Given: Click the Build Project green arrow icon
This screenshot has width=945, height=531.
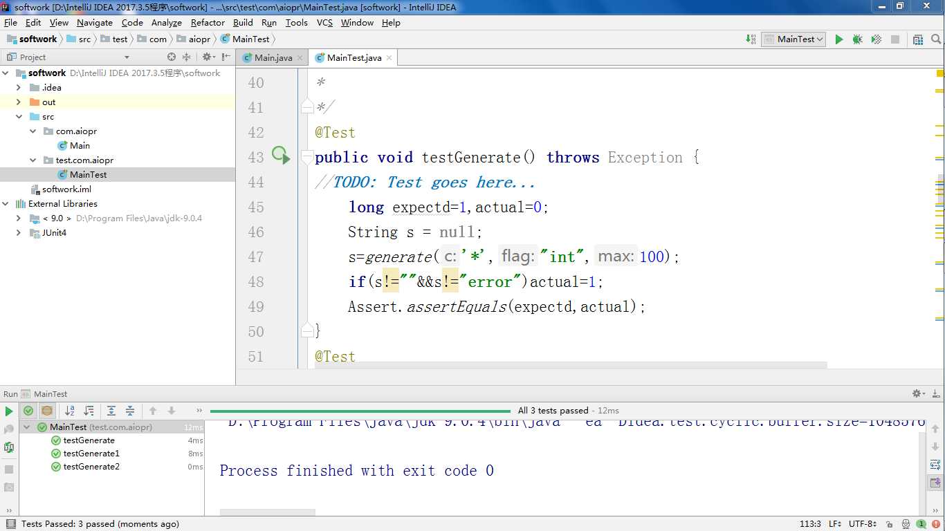Looking at the screenshot, I should point(751,39).
